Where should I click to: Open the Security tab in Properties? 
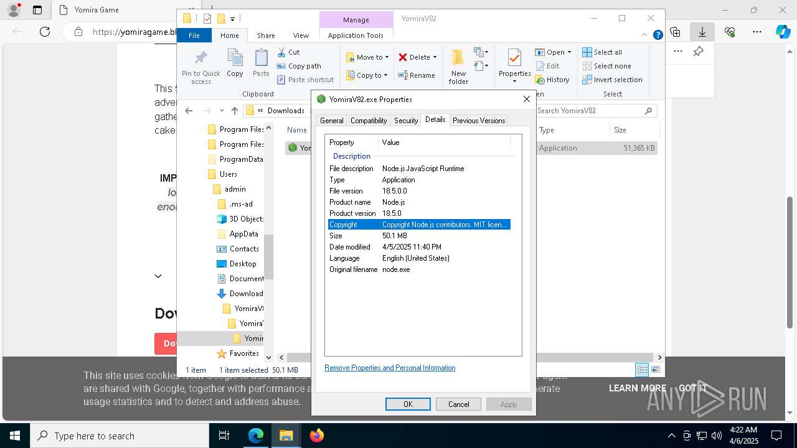tap(406, 121)
